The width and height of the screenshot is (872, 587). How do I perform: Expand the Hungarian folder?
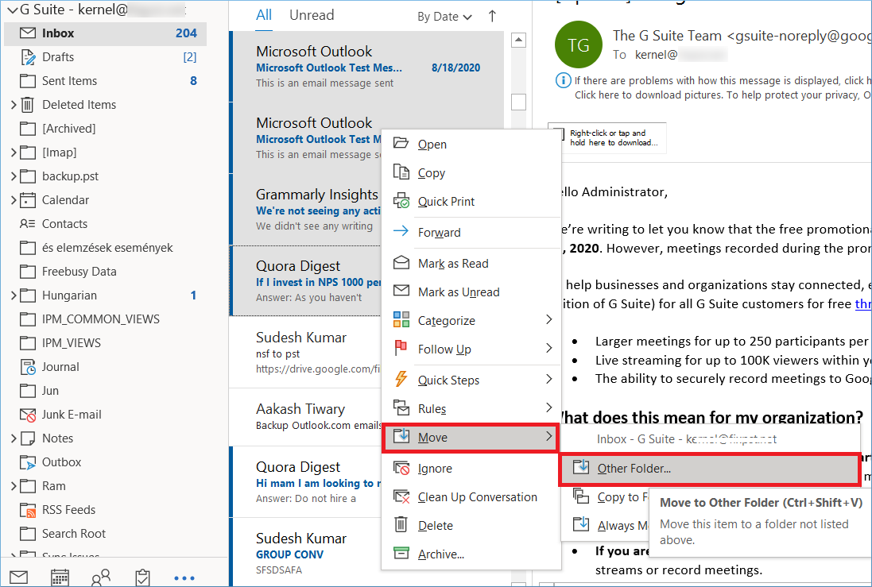click(14, 295)
